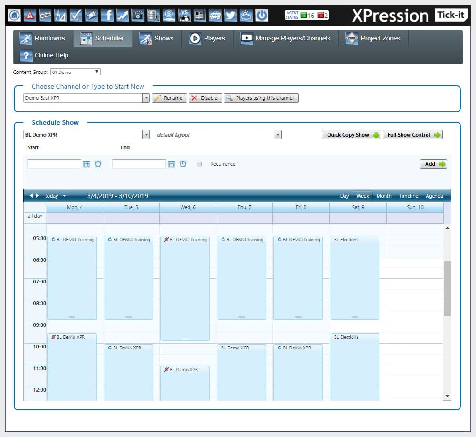Open the today dropdown arrow
This screenshot has width=476, height=437.
[65, 196]
